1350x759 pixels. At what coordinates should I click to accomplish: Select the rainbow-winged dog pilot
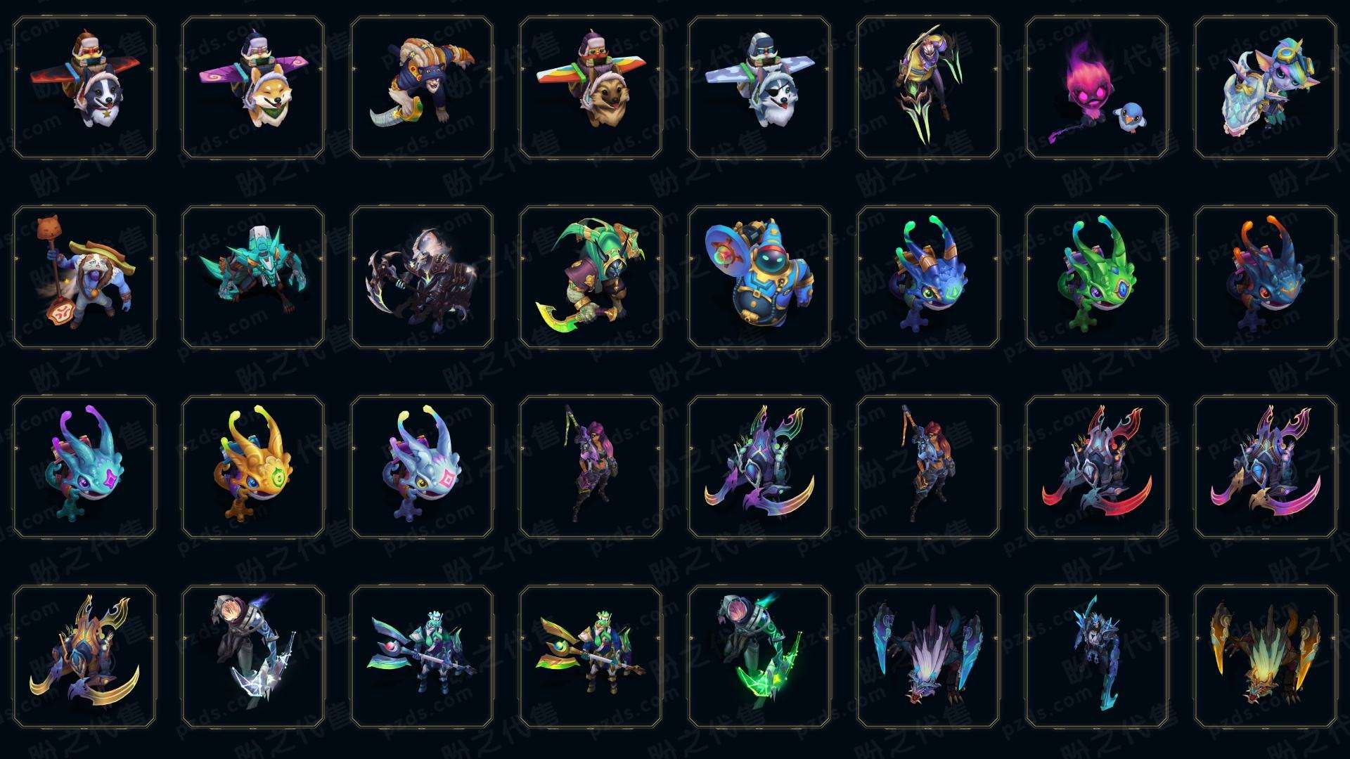coord(591,88)
